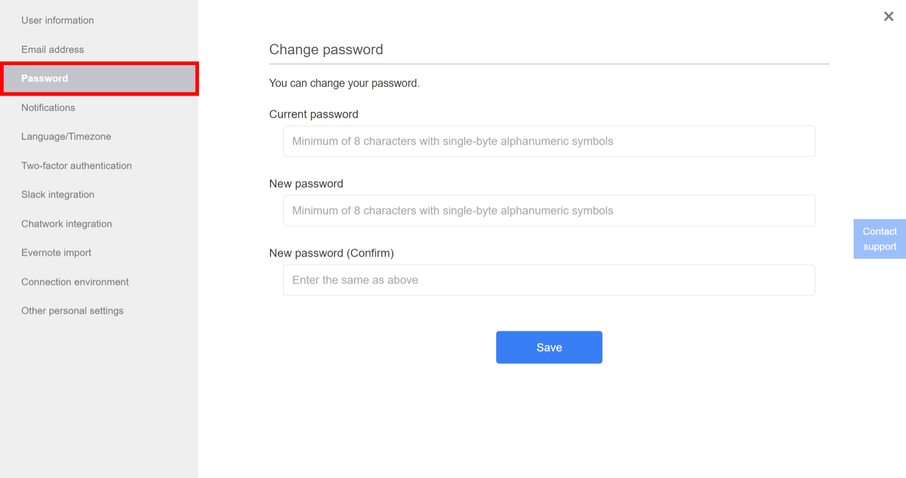Open the Chatwork integration page
The height and width of the screenshot is (478, 906).
[x=66, y=223]
